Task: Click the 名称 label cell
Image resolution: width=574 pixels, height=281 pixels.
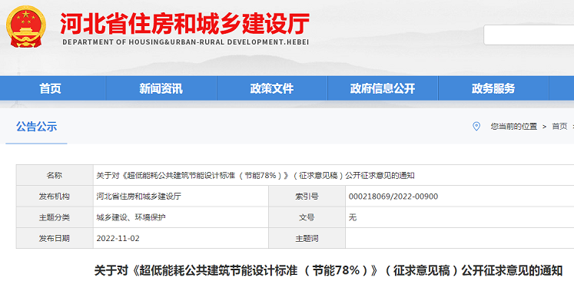Action: tap(55, 175)
